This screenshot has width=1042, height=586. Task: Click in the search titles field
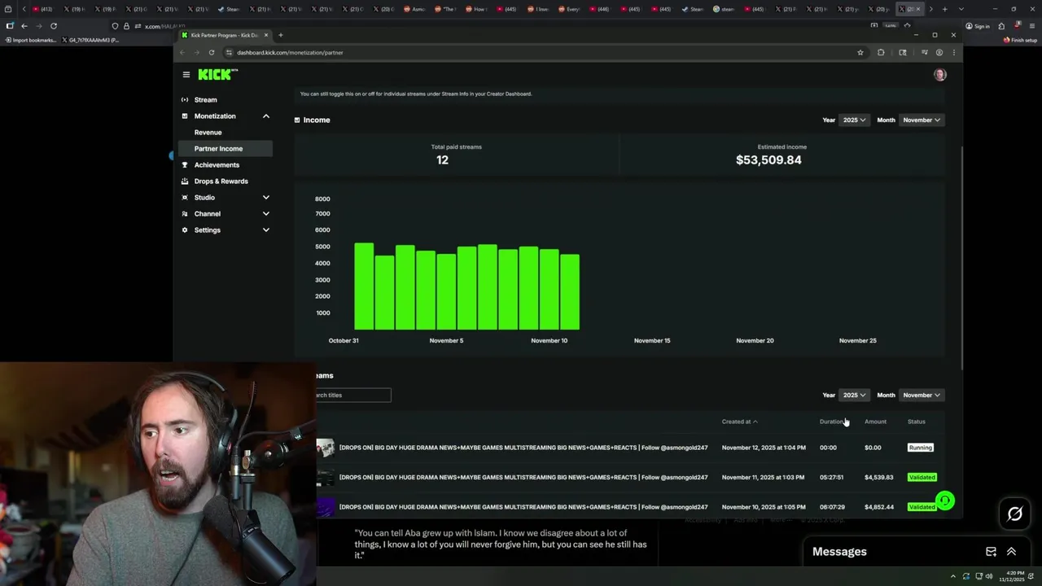[353, 396]
